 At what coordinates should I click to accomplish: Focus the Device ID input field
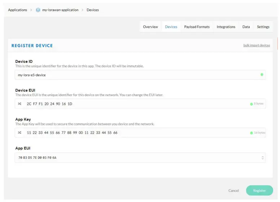click(x=137, y=75)
